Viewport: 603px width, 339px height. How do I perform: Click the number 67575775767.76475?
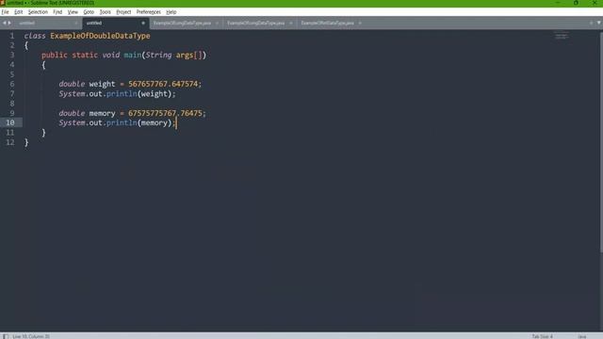point(165,113)
